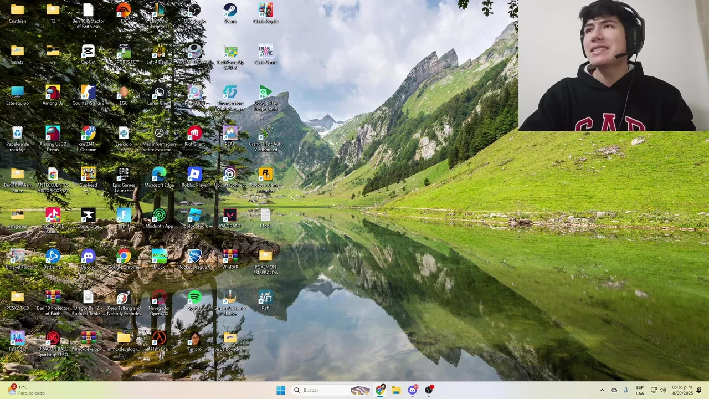Screen dimensions: 709x399
Task: Select the VALORANT desktop icon
Action: pos(230,218)
